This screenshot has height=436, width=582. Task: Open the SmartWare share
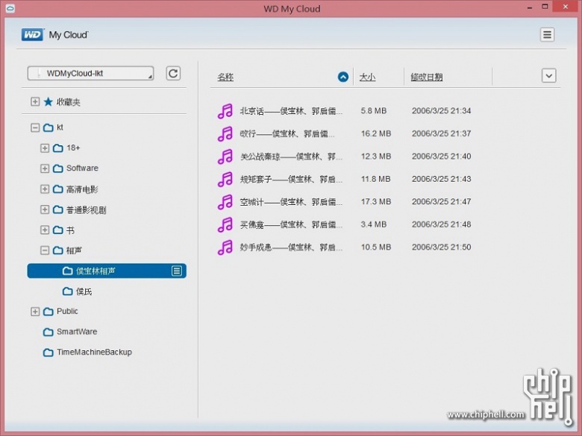(77, 332)
